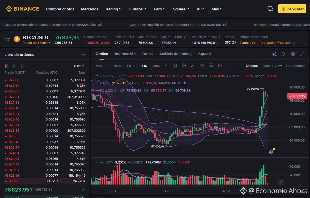The height and width of the screenshot is (198, 310).
Task: Click the Pagos token tag
Action: (x=245, y=43)
